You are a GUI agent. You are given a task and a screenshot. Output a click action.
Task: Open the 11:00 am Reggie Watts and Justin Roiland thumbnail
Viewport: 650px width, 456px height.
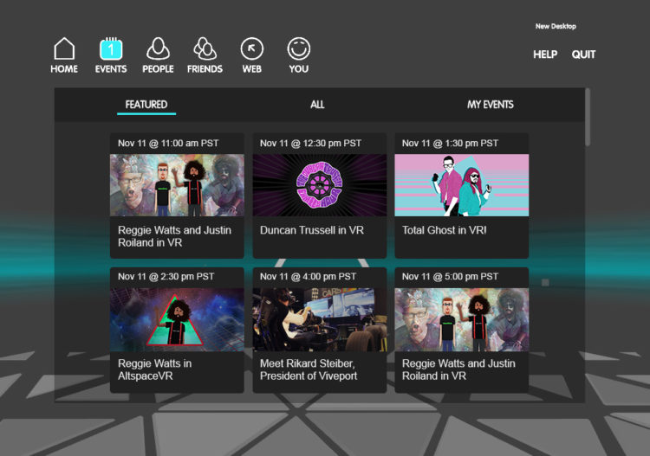coord(177,185)
